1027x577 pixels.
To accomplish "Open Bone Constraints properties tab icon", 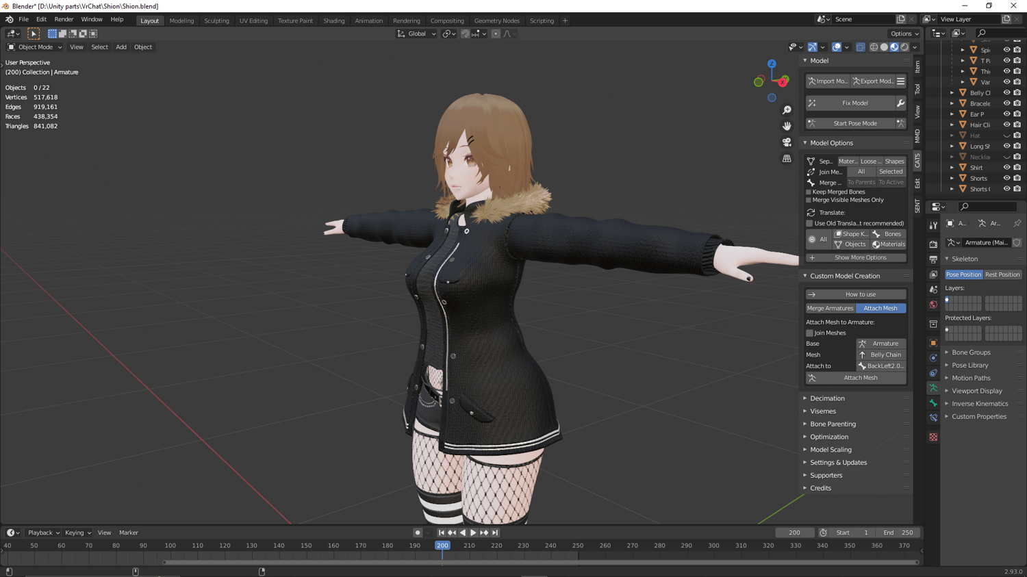I will coord(933,418).
